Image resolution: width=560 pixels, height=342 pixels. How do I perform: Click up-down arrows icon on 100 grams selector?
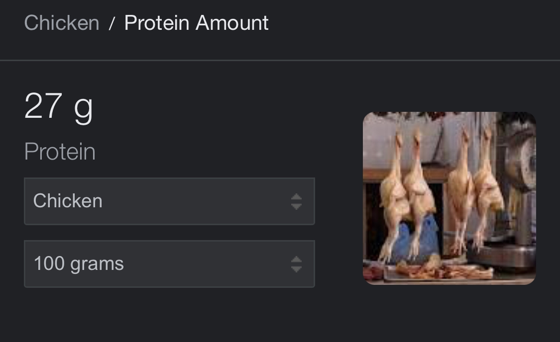297,264
